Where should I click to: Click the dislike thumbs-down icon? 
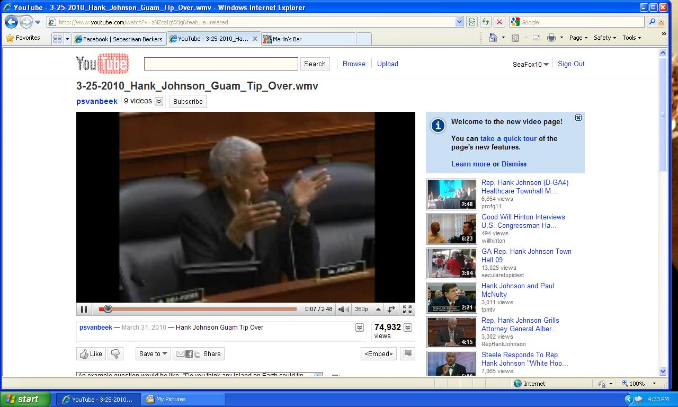tap(115, 353)
